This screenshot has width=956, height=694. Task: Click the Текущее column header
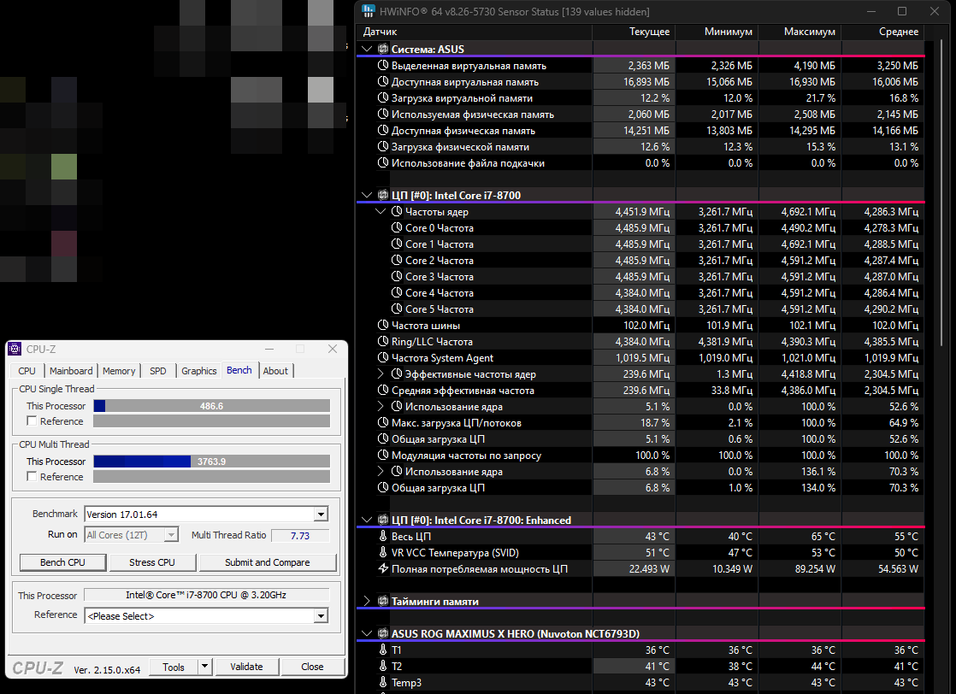(634, 32)
